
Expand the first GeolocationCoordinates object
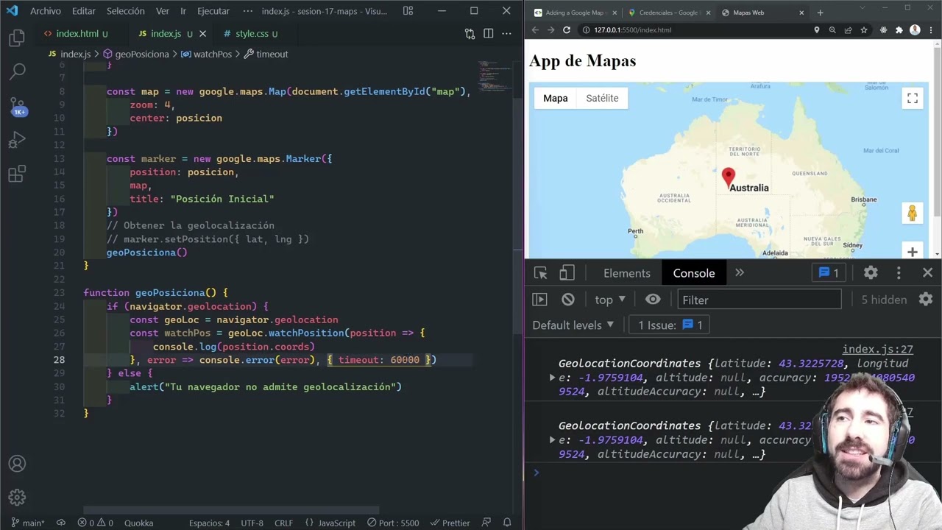[x=552, y=378]
